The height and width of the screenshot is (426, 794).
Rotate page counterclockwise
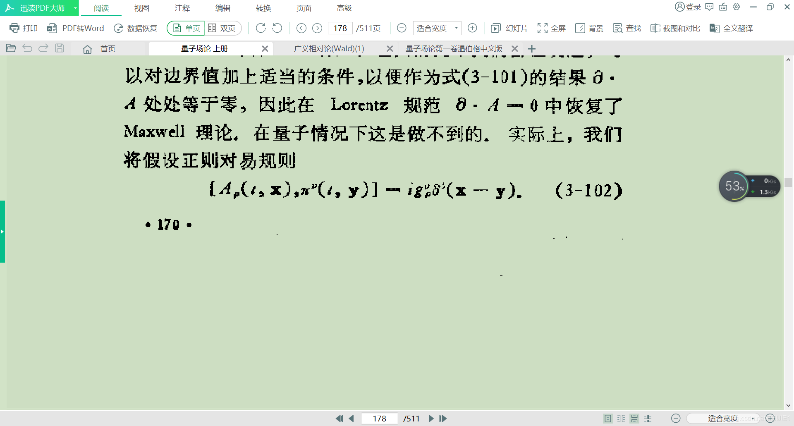coord(277,28)
